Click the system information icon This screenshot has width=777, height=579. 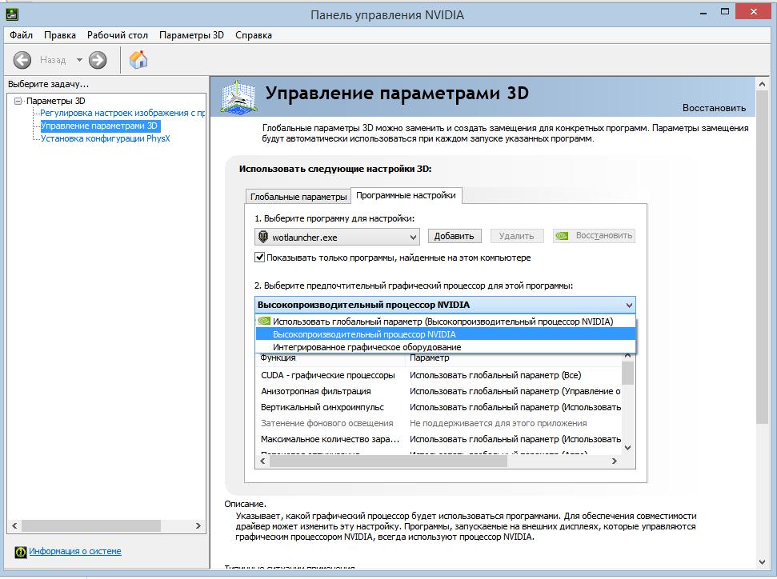coord(20,552)
